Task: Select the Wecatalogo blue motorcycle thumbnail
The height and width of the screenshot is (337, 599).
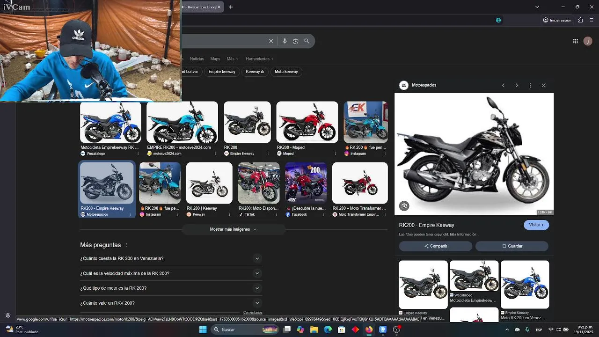Action: pos(110,122)
